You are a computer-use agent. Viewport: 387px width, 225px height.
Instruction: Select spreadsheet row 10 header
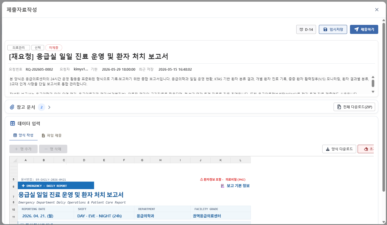(x=14, y=209)
